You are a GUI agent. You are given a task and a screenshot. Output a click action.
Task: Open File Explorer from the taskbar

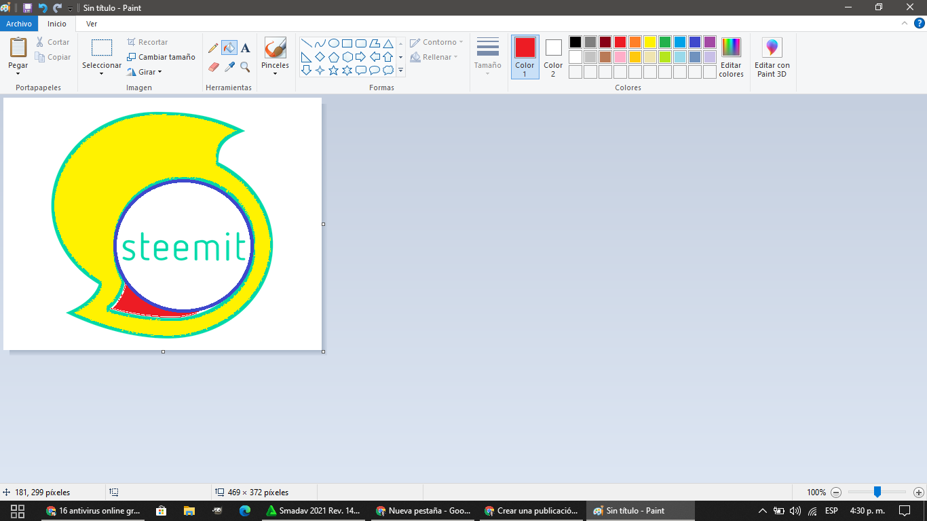[x=189, y=511]
